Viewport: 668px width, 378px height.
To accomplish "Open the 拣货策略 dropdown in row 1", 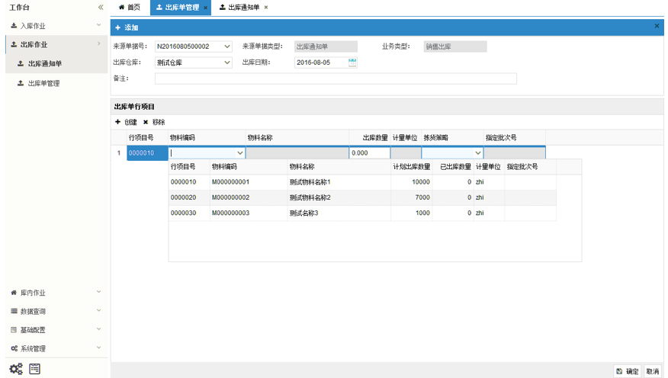I will pyautogui.click(x=477, y=153).
